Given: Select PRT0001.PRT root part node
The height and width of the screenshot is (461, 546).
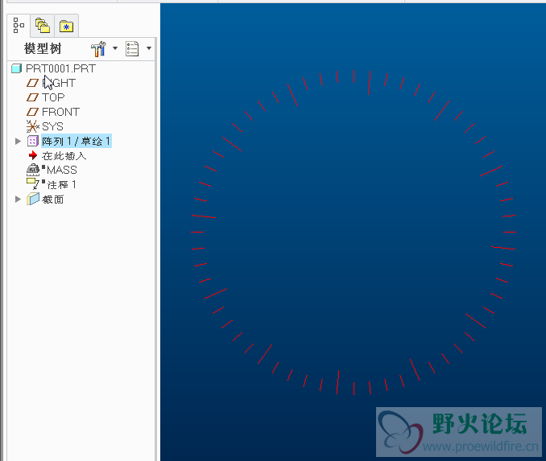Looking at the screenshot, I should click(x=60, y=68).
